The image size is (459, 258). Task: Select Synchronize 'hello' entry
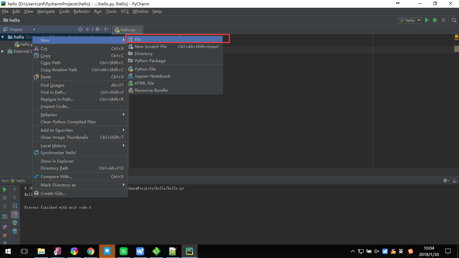point(80,153)
